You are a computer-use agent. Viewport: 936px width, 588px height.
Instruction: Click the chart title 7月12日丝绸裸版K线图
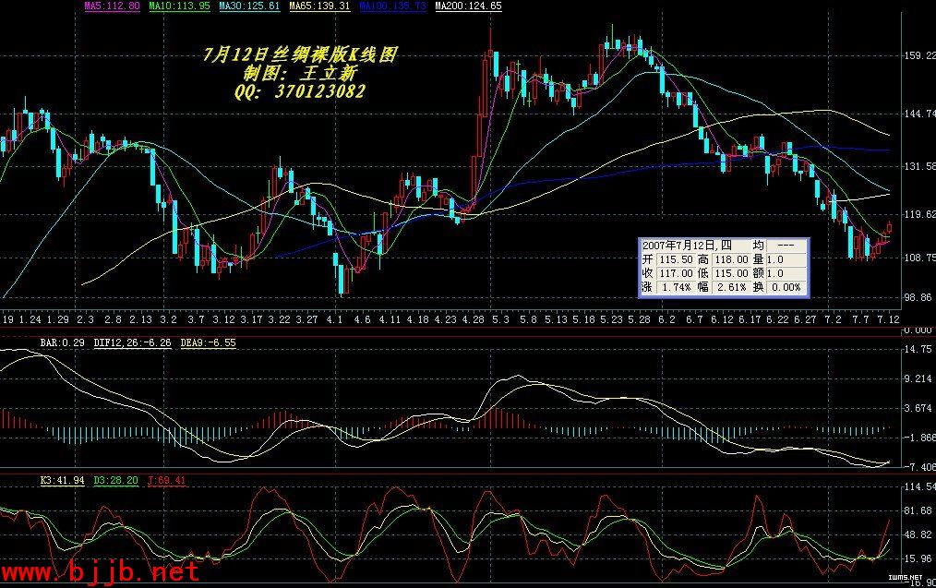[300, 54]
